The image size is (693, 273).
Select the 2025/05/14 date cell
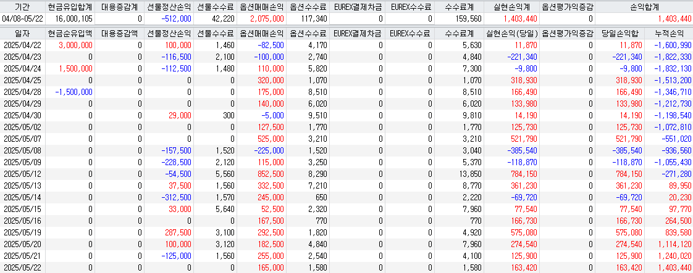(22, 197)
